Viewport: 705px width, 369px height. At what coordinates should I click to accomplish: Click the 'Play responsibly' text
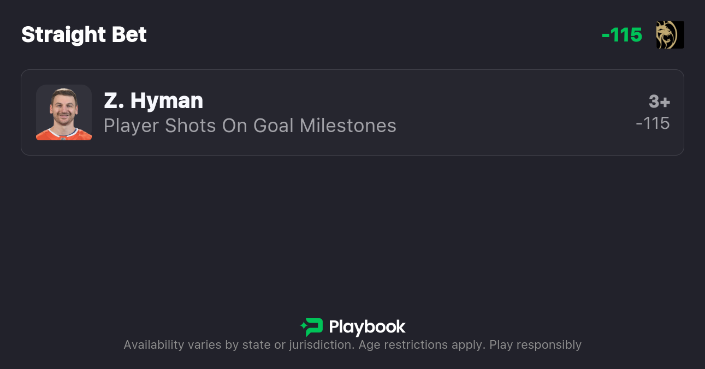point(535,345)
